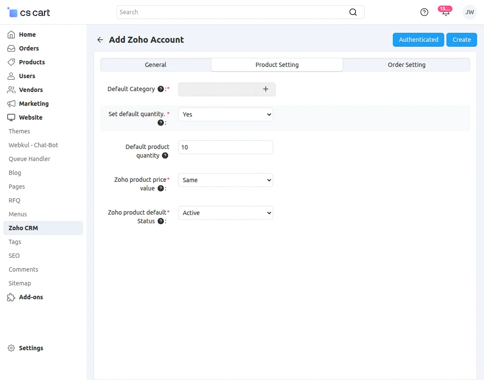Click the Create button

tap(462, 40)
